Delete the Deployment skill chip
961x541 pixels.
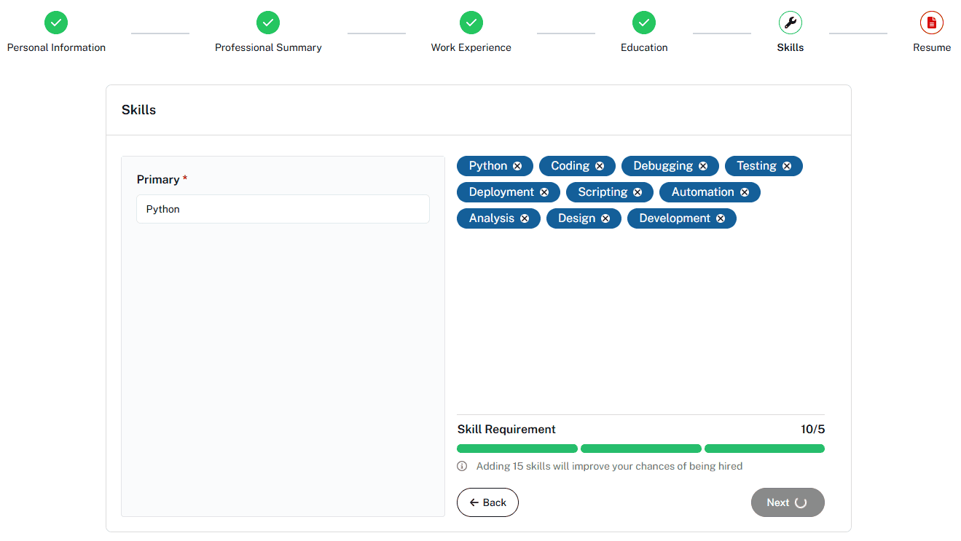pos(544,192)
